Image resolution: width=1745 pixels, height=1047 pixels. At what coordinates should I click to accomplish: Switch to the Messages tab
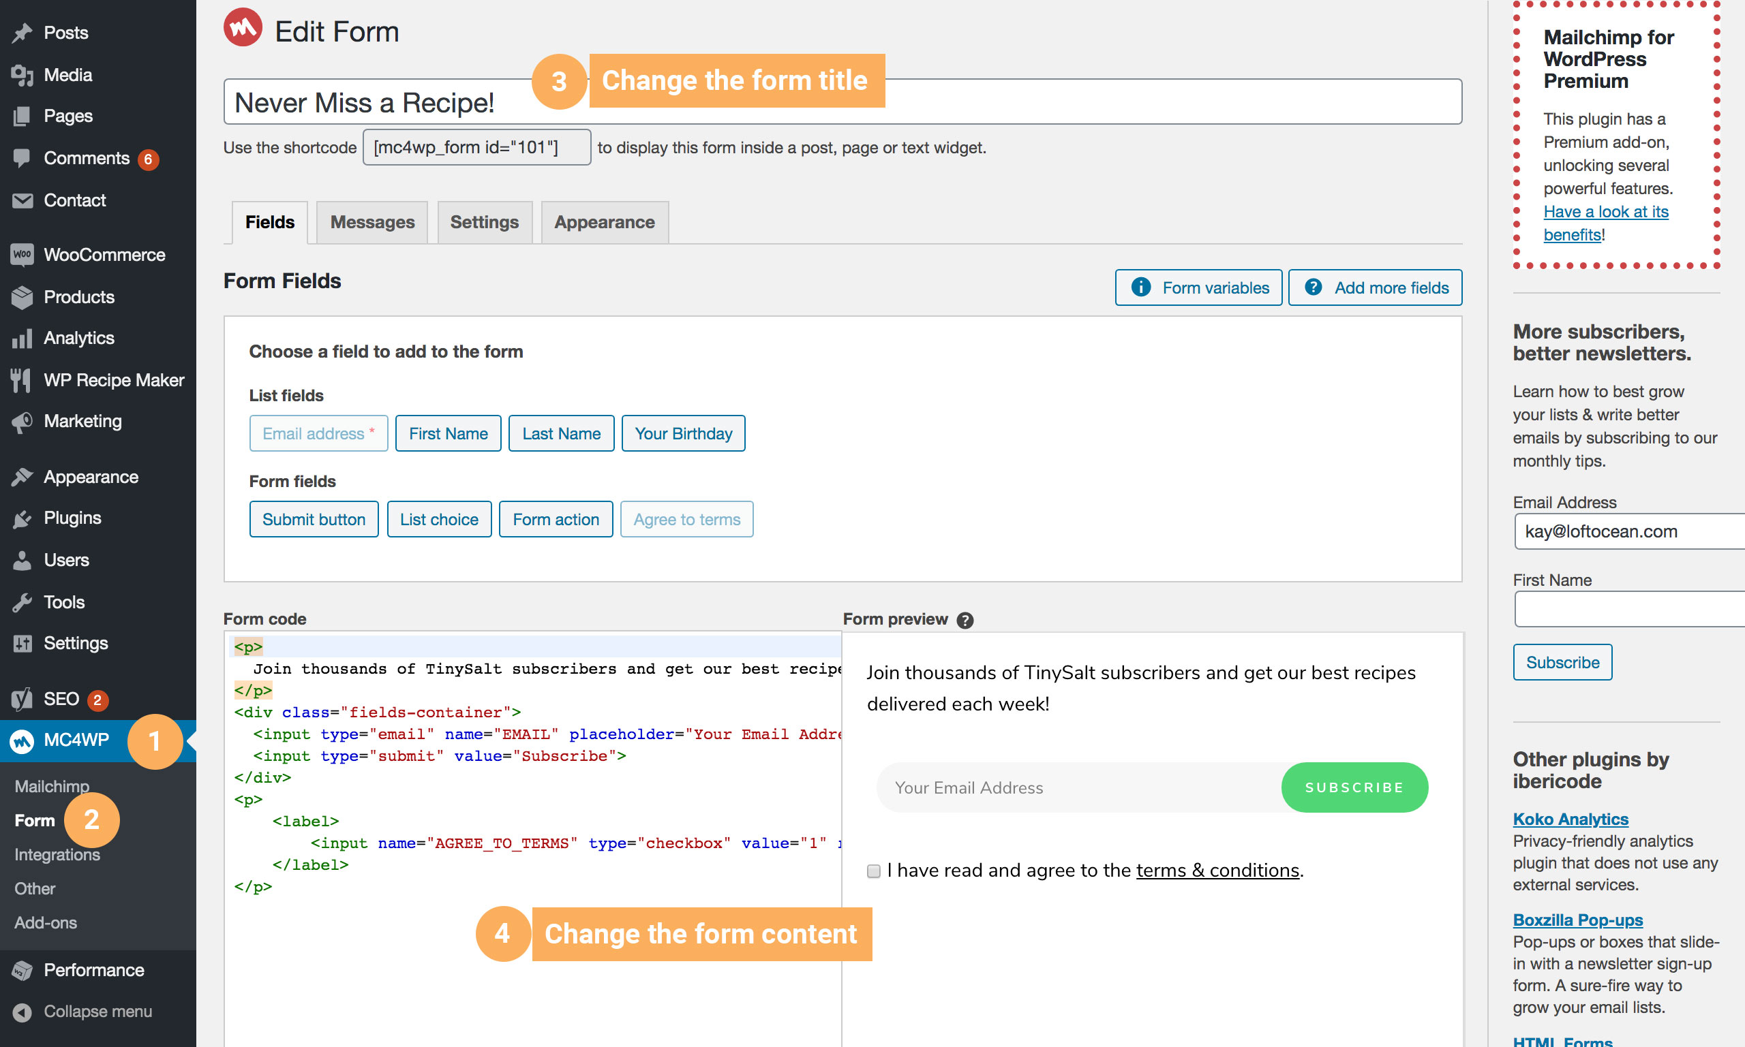click(372, 221)
